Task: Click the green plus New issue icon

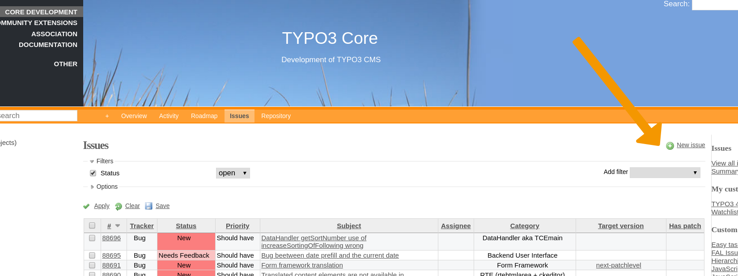Action: point(670,146)
